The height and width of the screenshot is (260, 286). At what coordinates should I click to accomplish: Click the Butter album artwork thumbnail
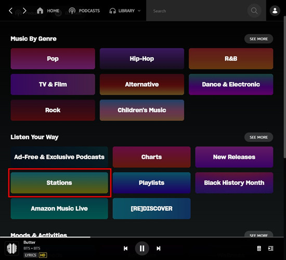click(x=12, y=249)
